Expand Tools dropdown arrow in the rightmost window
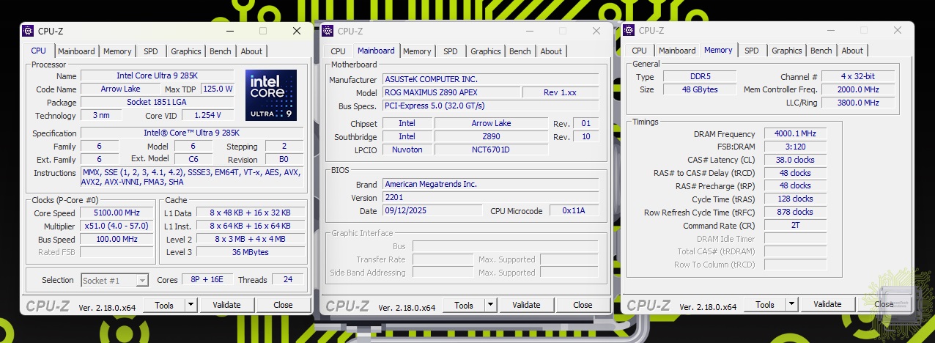This screenshot has width=935, height=343. [x=791, y=304]
